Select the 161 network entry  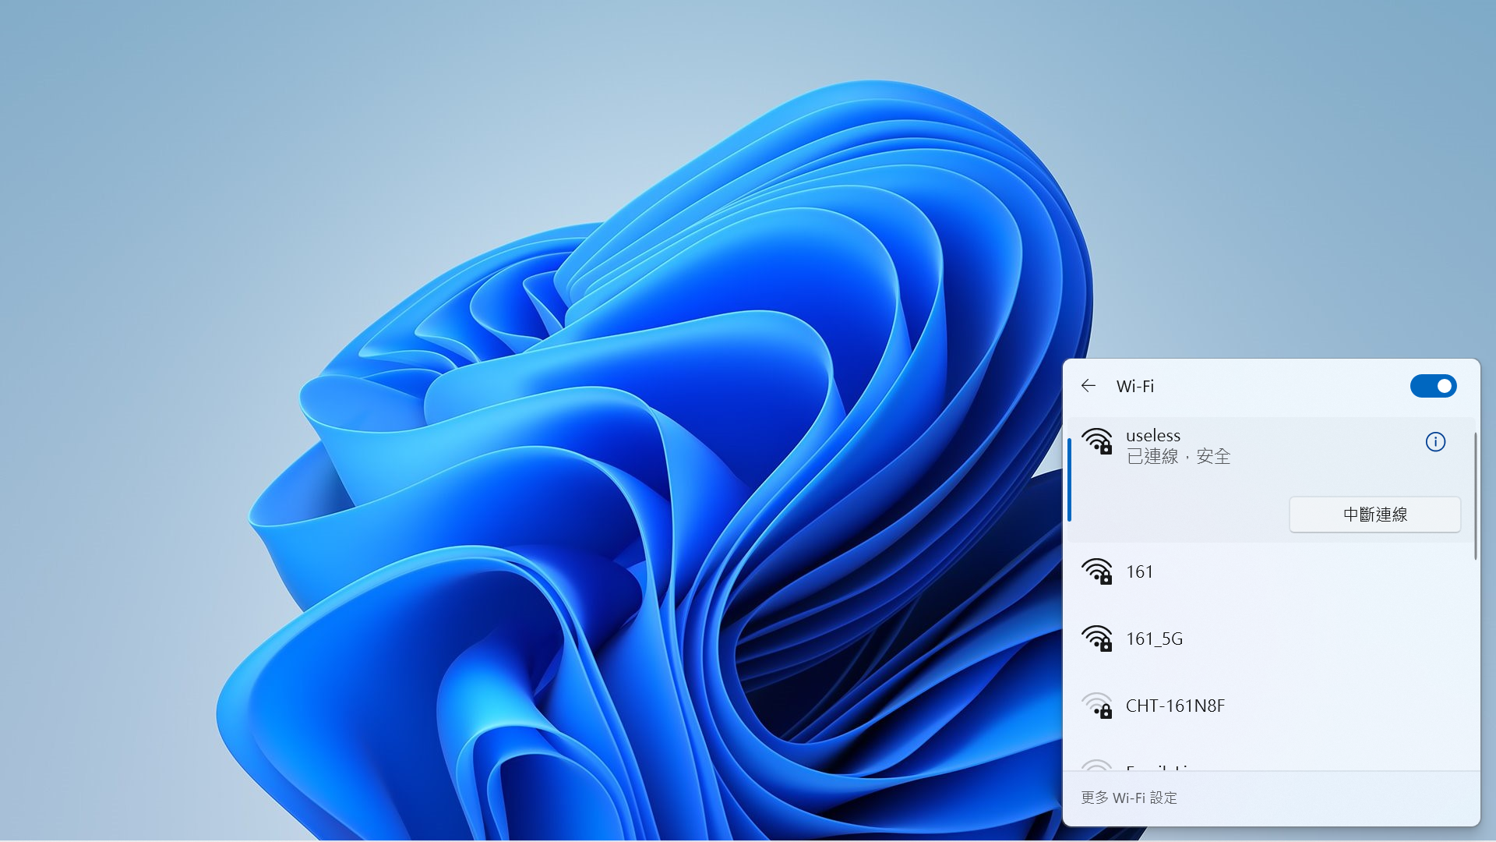click(1139, 572)
